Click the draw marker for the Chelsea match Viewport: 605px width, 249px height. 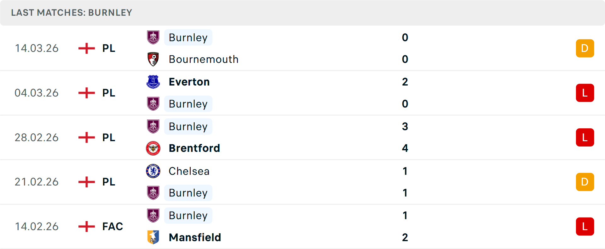point(585,182)
